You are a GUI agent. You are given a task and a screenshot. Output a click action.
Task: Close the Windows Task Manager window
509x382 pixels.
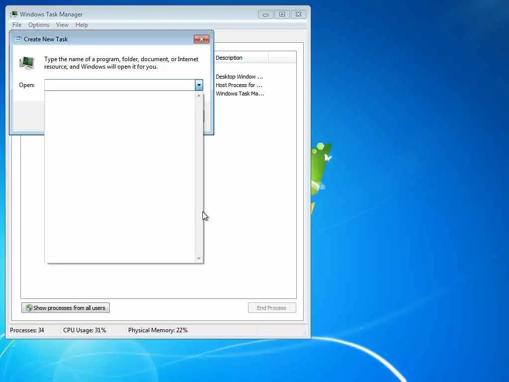[x=298, y=14]
